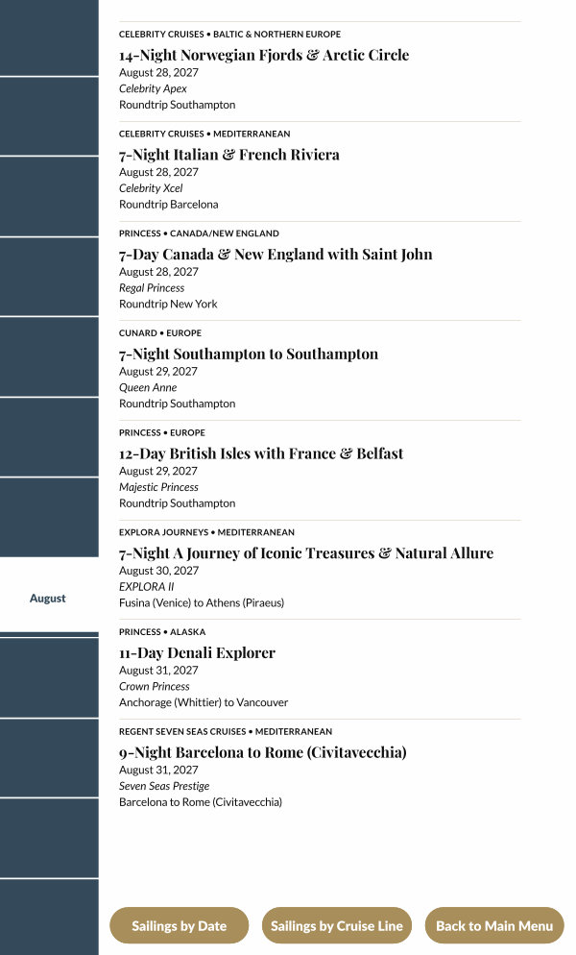Click the Regal Princess ship name
This screenshot has height=955, width=576.
click(152, 288)
